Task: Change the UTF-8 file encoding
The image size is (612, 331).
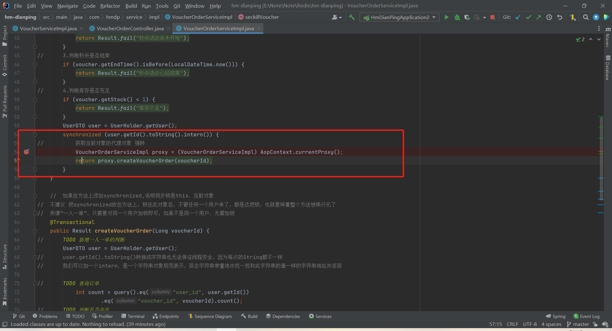Action: pyautogui.click(x=529, y=324)
